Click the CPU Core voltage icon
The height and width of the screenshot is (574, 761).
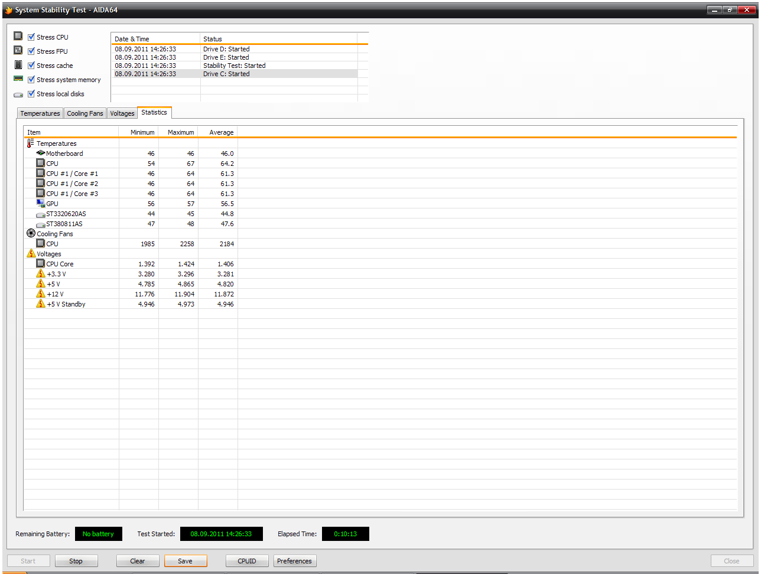pyautogui.click(x=41, y=264)
